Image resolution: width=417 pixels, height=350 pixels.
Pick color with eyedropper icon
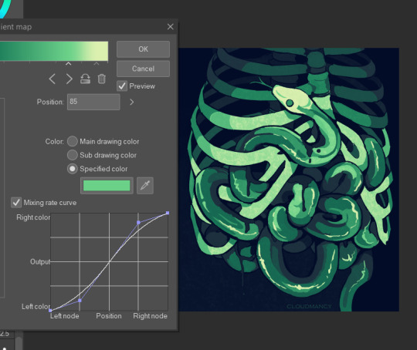145,185
